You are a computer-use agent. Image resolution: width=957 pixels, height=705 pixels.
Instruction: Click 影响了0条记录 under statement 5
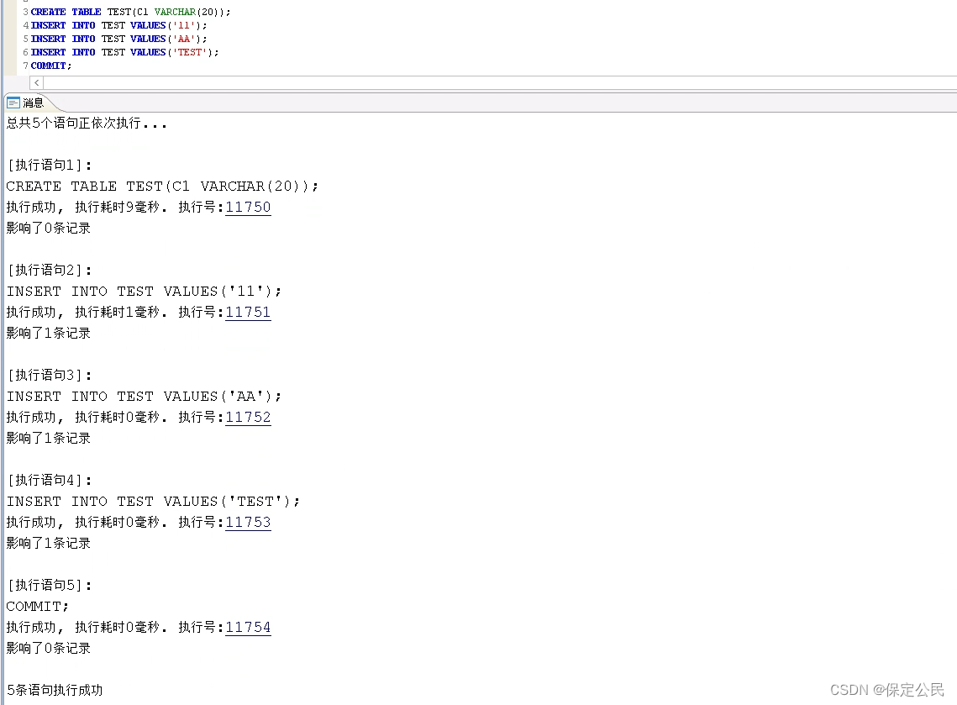(48, 648)
